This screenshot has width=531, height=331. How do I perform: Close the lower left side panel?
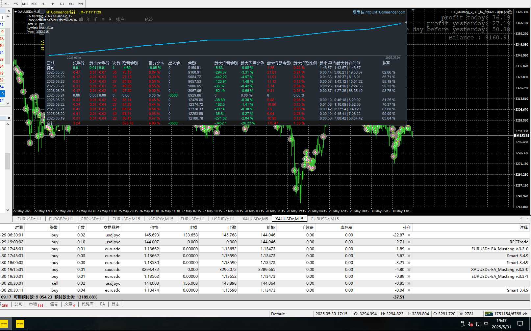(9, 118)
